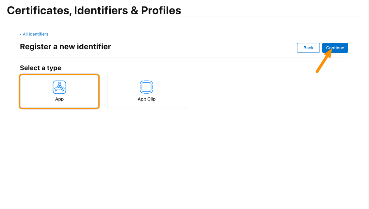
Task: Click the "Register a new identifier" heading
Action: tap(65, 47)
